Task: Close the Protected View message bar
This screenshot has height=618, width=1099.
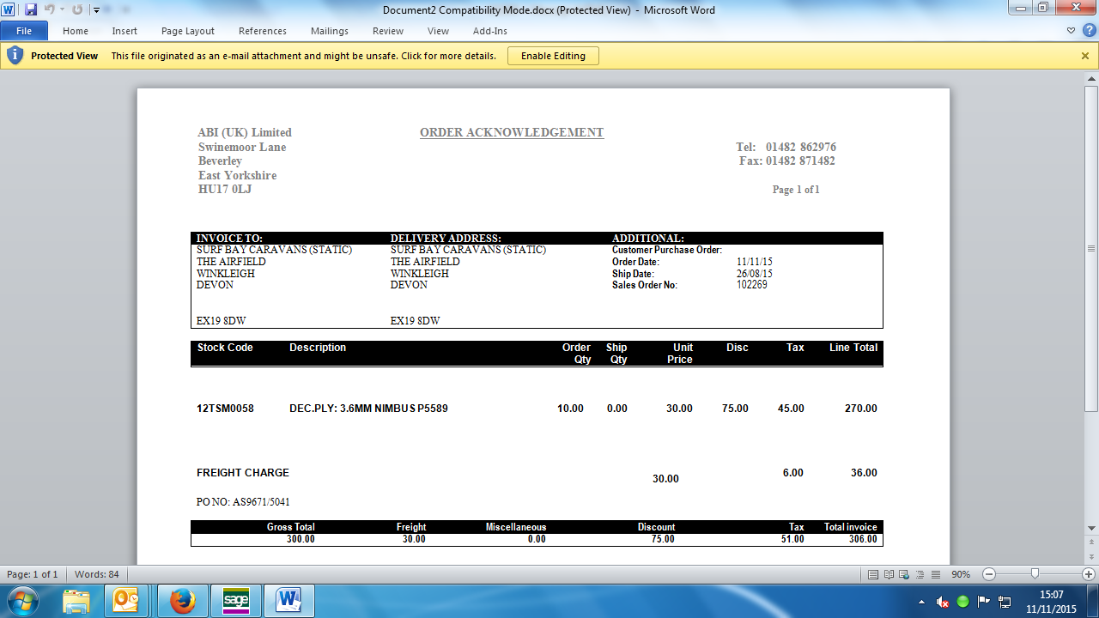Action: coord(1085,56)
